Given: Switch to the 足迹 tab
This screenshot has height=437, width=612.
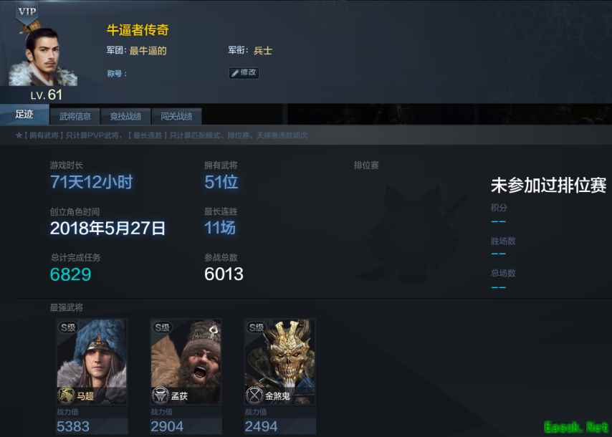Looking at the screenshot, I should coord(24,115).
